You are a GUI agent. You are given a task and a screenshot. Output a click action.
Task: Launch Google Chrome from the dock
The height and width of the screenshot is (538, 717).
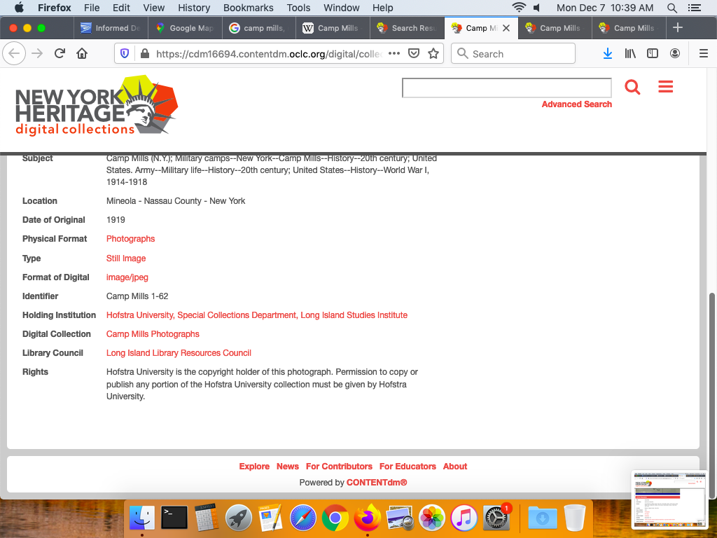(335, 518)
